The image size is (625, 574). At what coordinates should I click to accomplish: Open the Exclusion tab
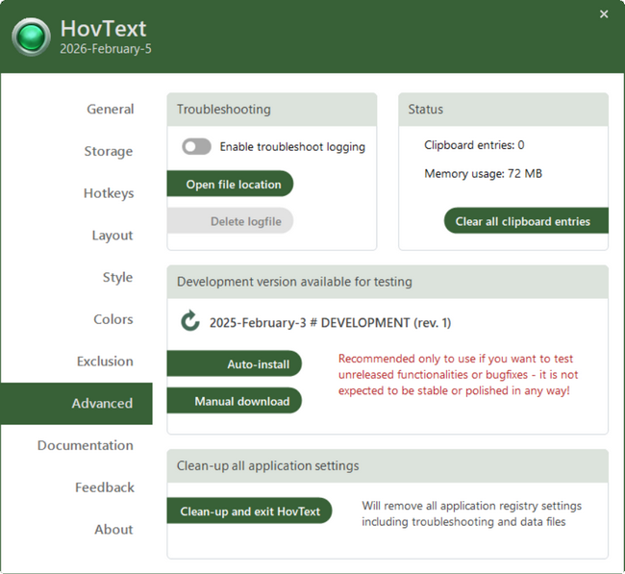[105, 362]
